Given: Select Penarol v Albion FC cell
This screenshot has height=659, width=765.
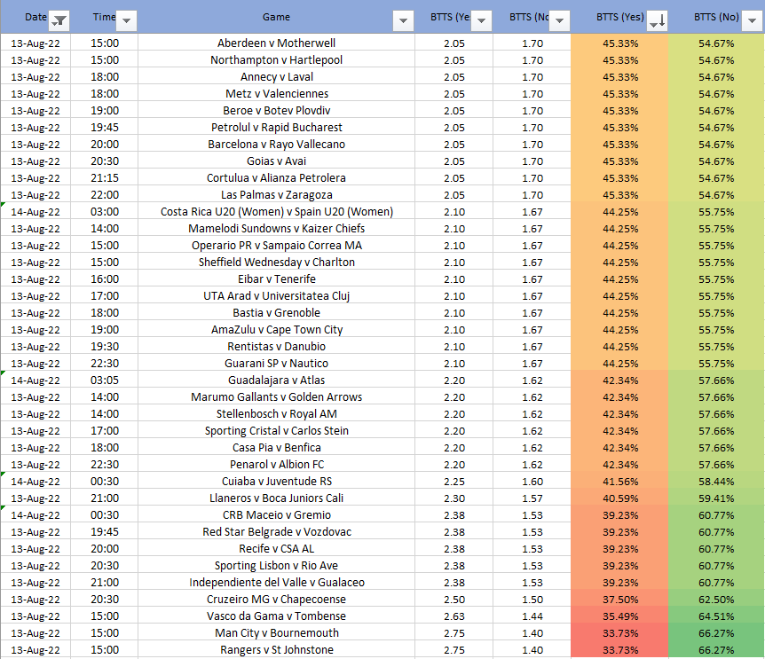Looking at the screenshot, I should coord(276,465).
